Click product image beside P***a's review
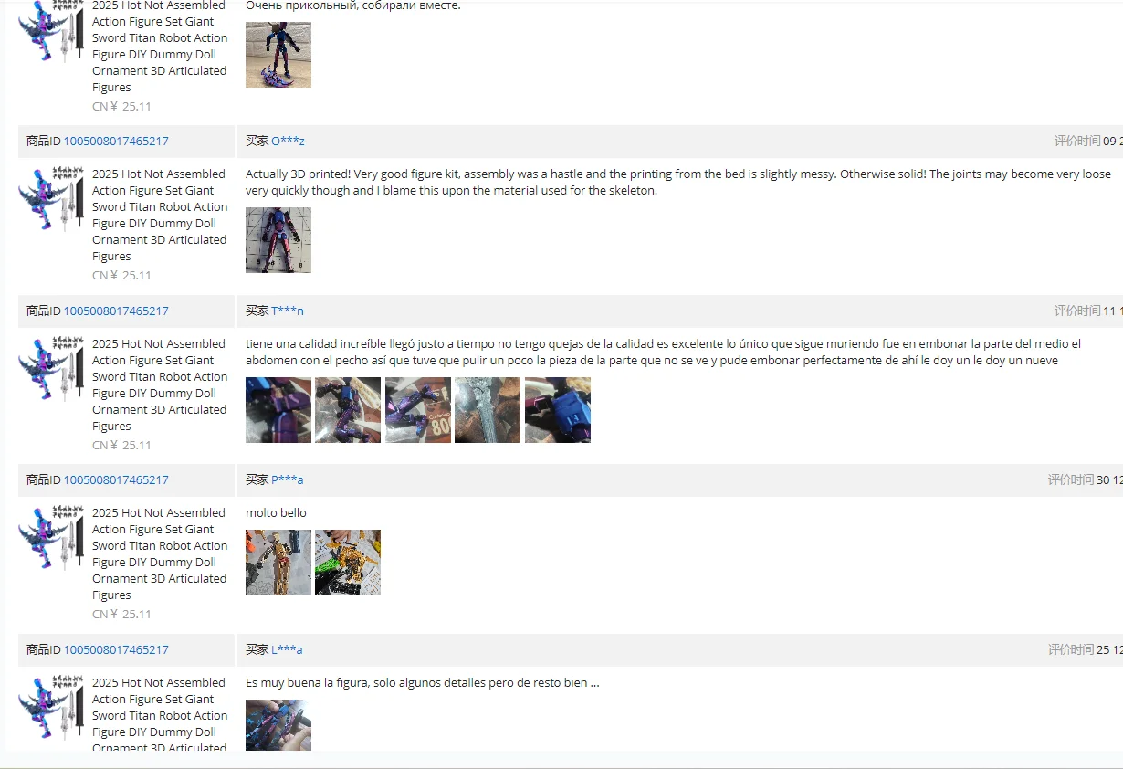 51,538
